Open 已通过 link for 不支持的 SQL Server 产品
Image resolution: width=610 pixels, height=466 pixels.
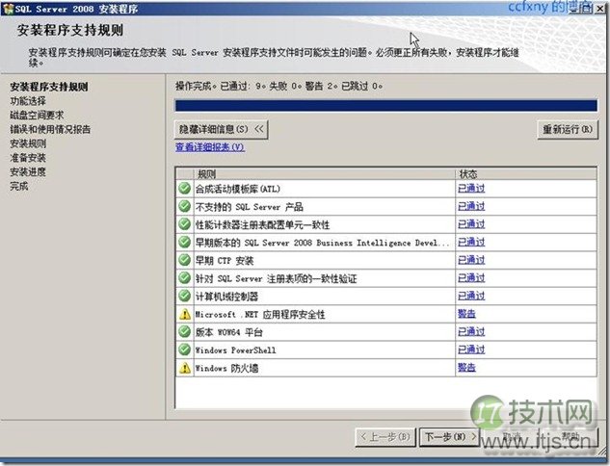(x=471, y=206)
